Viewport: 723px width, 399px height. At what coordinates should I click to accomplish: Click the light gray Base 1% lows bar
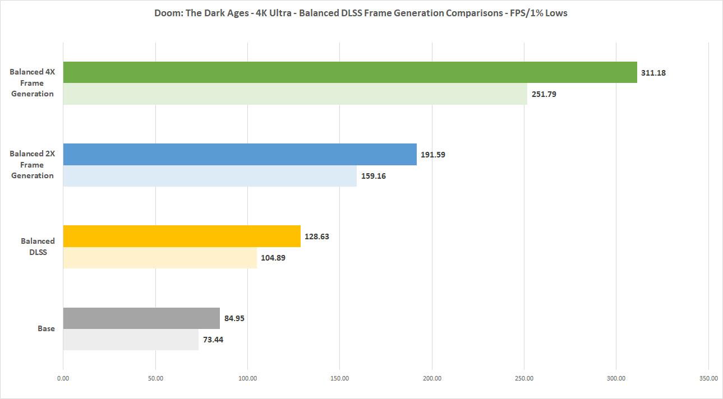click(x=131, y=340)
